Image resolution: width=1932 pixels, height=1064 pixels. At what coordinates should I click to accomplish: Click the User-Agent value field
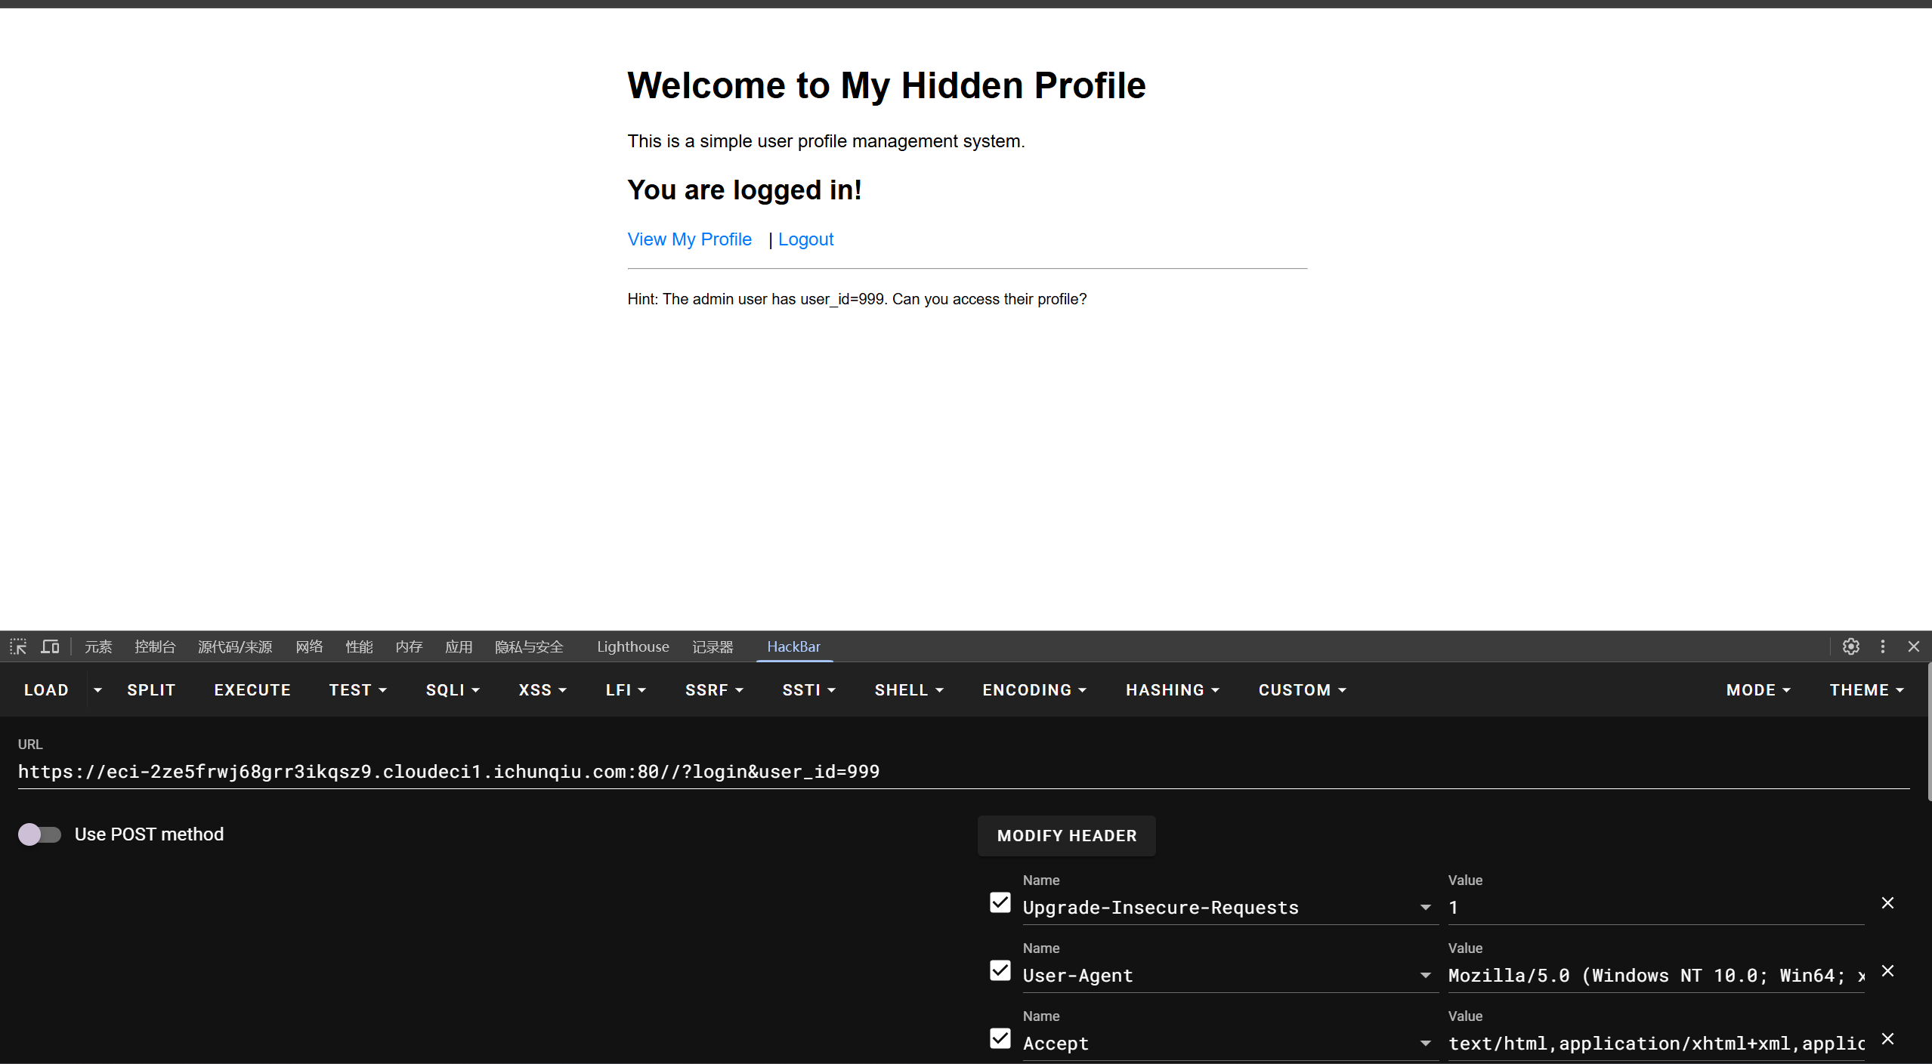pyautogui.click(x=1655, y=976)
